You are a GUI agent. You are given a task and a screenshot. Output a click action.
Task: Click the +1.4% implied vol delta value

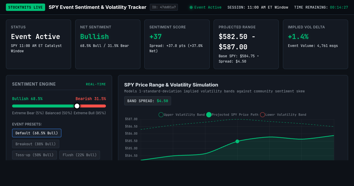(x=298, y=37)
